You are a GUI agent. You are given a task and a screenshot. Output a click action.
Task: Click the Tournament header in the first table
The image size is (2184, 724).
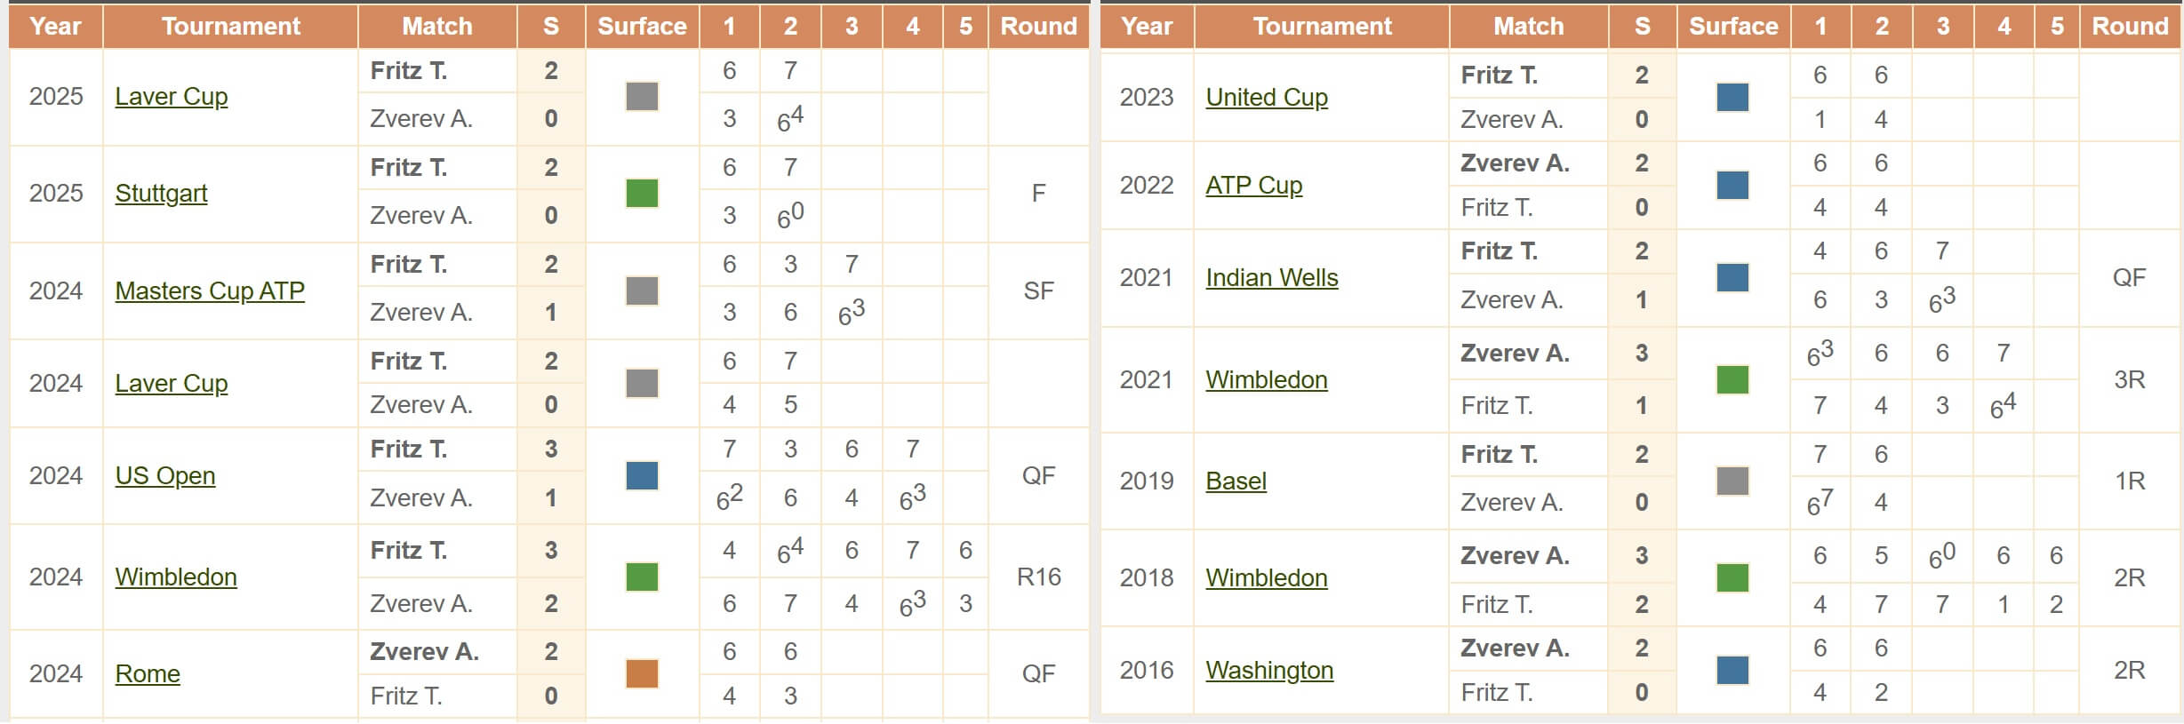[x=231, y=27]
